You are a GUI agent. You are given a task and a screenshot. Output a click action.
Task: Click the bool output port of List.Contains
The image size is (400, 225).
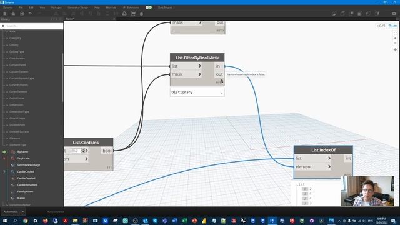coord(107,151)
